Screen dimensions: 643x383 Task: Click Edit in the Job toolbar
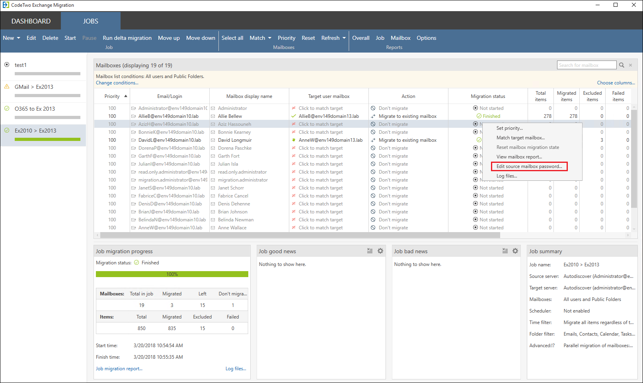pos(31,38)
